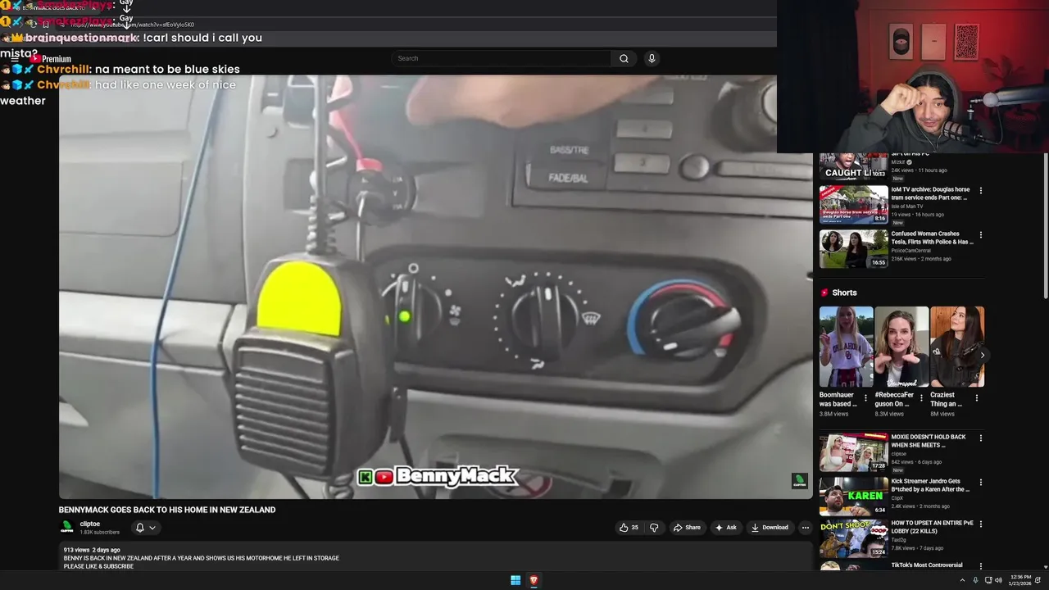Click the video title BENNYMACK GOES BACK

pos(167,510)
